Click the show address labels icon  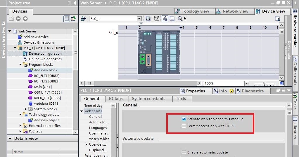[x=148, y=19]
